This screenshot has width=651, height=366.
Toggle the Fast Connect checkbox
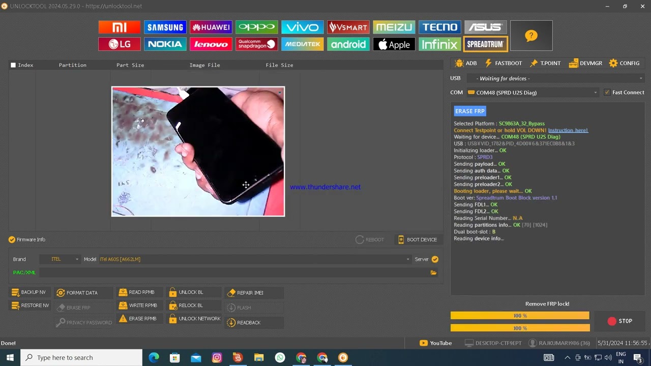point(607,93)
